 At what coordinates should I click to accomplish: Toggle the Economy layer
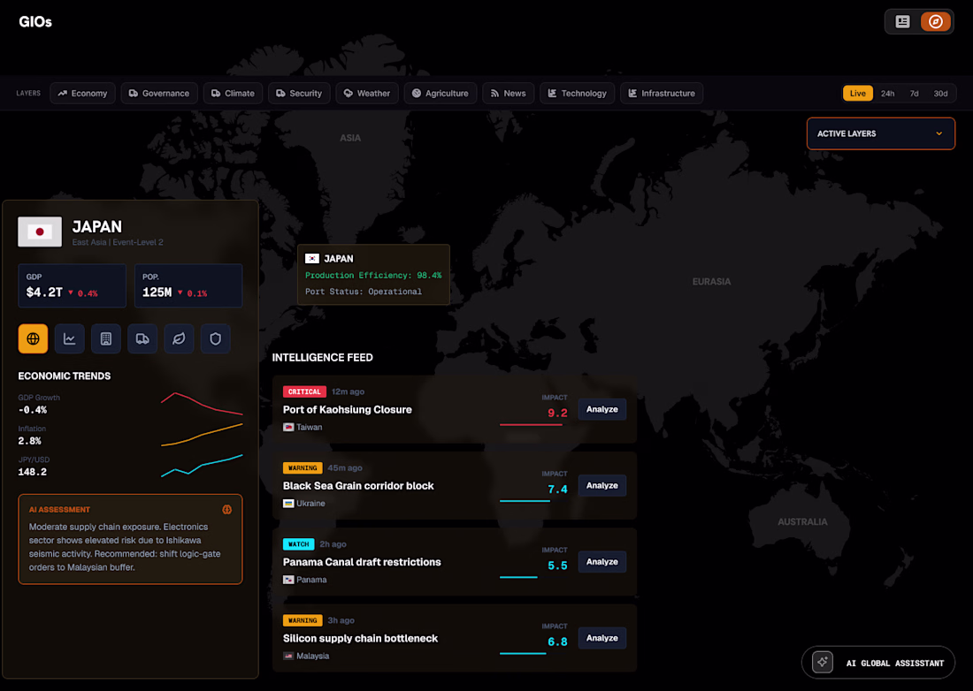click(82, 93)
